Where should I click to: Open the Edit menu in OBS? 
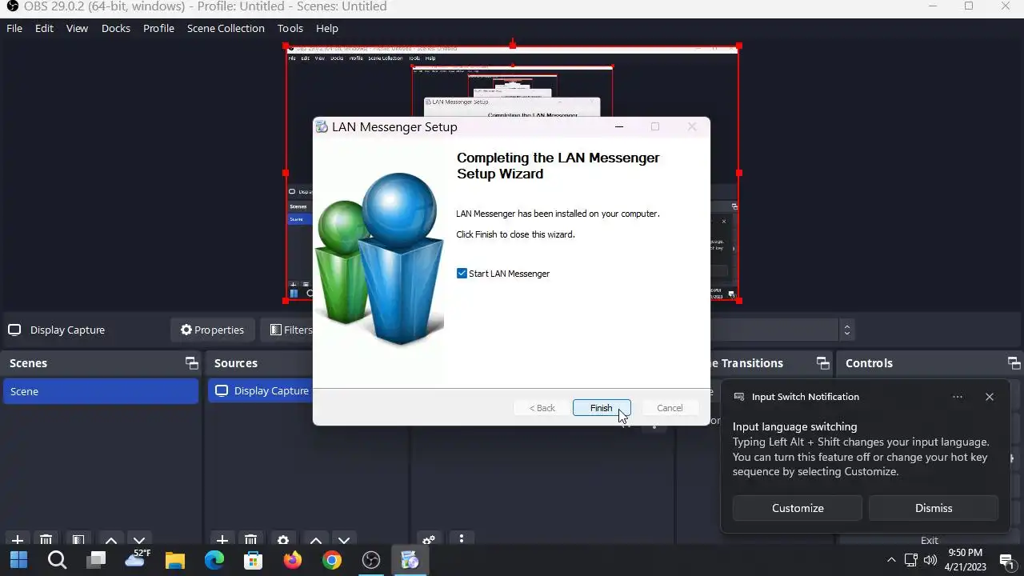[x=44, y=28]
